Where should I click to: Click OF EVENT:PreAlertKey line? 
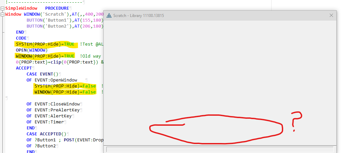[x=53, y=110]
